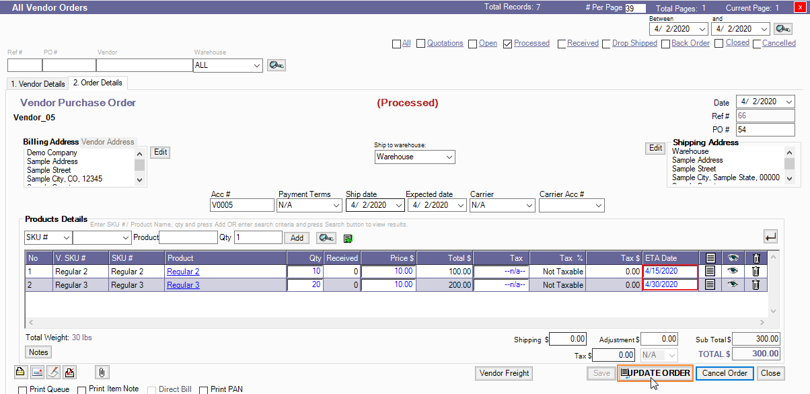This screenshot has height=394, width=810.
Task: Click the paperclip attachment icon
Action: point(102,372)
